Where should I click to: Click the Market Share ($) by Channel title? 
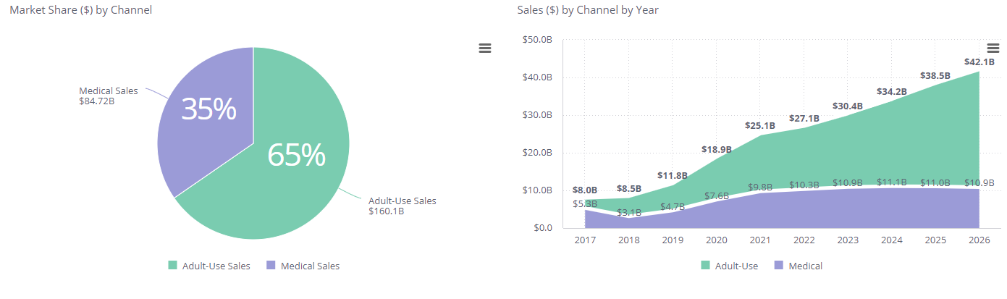coord(81,10)
